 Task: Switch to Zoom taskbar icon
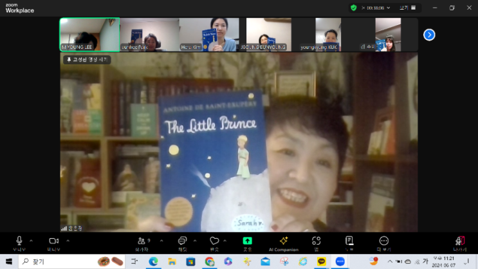[340, 262]
